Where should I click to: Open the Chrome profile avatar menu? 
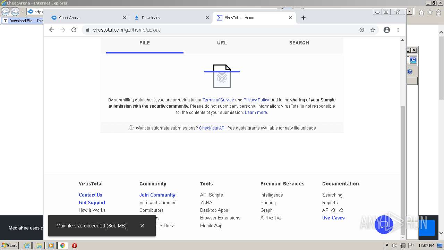[387, 30]
